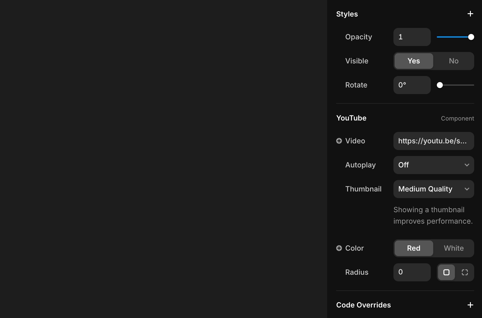The height and width of the screenshot is (318, 482).
Task: Set Visible to No
Action: (x=454, y=61)
